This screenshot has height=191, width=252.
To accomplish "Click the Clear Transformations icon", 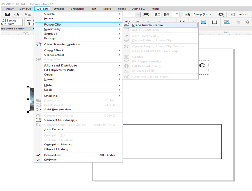I will tap(38, 44).
